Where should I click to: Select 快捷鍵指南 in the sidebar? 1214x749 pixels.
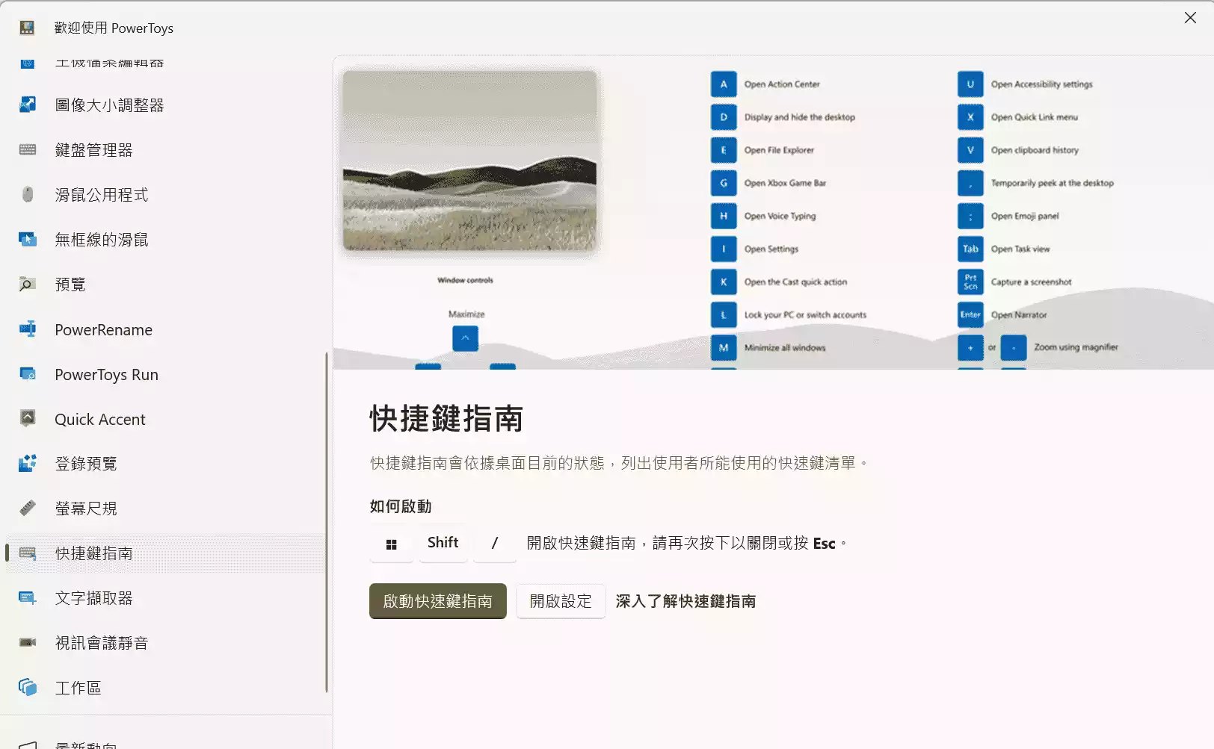coord(164,553)
